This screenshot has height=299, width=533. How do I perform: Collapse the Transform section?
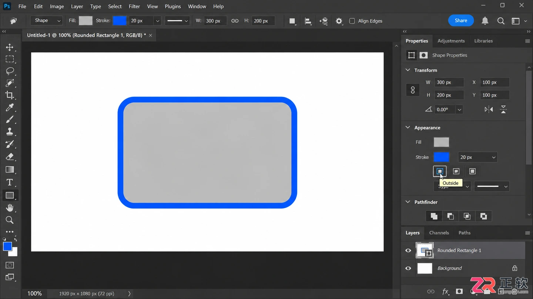click(408, 70)
